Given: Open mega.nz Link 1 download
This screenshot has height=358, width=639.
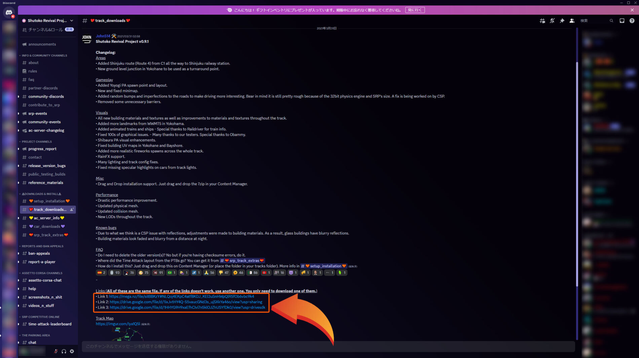Looking at the screenshot, I should point(182,297).
